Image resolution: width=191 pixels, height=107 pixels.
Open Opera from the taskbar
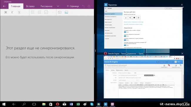point(58,104)
